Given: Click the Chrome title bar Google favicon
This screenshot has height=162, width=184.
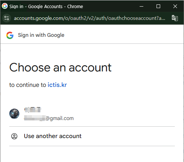Looking at the screenshot, I should tap(5, 6).
